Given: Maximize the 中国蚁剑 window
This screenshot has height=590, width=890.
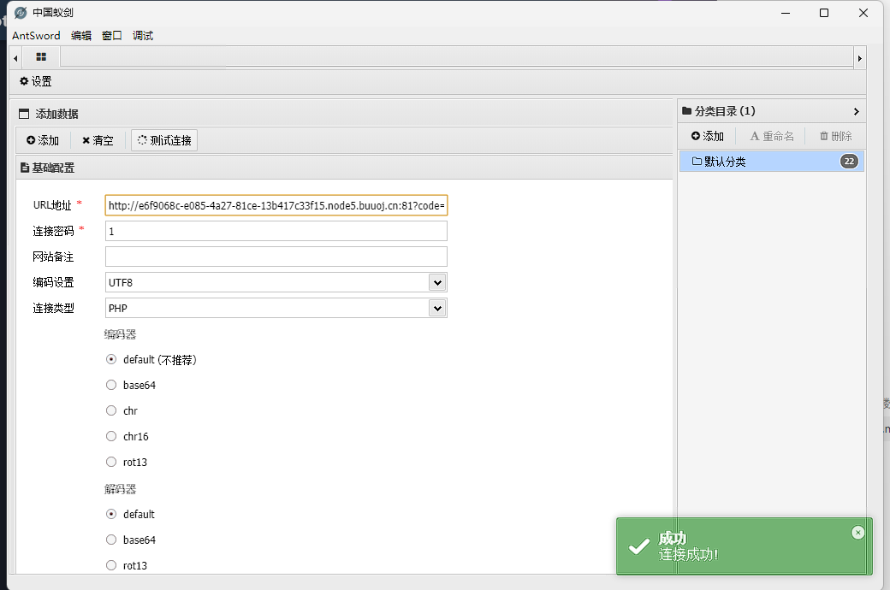Looking at the screenshot, I should 824,13.
